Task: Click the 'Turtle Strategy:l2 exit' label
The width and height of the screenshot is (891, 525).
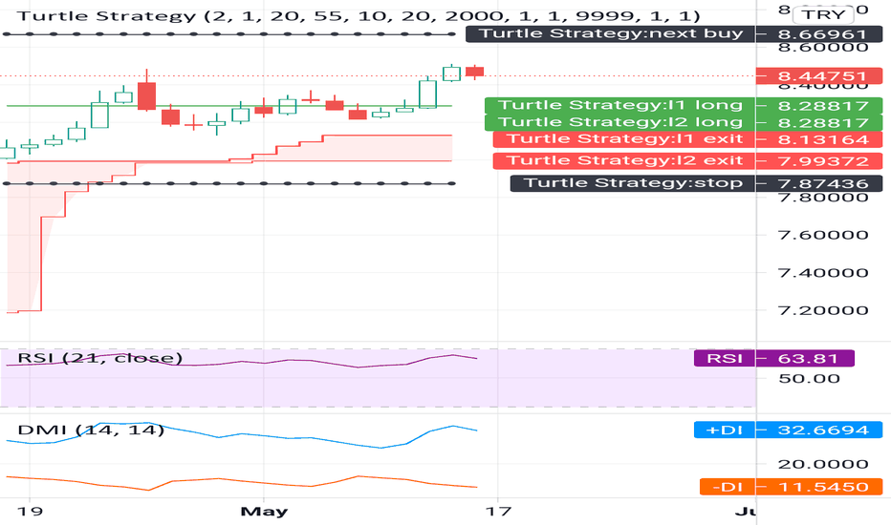Action: pos(624,160)
